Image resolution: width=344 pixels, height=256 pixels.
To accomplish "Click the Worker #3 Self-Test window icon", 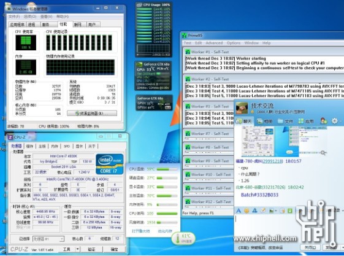I will pos(188,106).
